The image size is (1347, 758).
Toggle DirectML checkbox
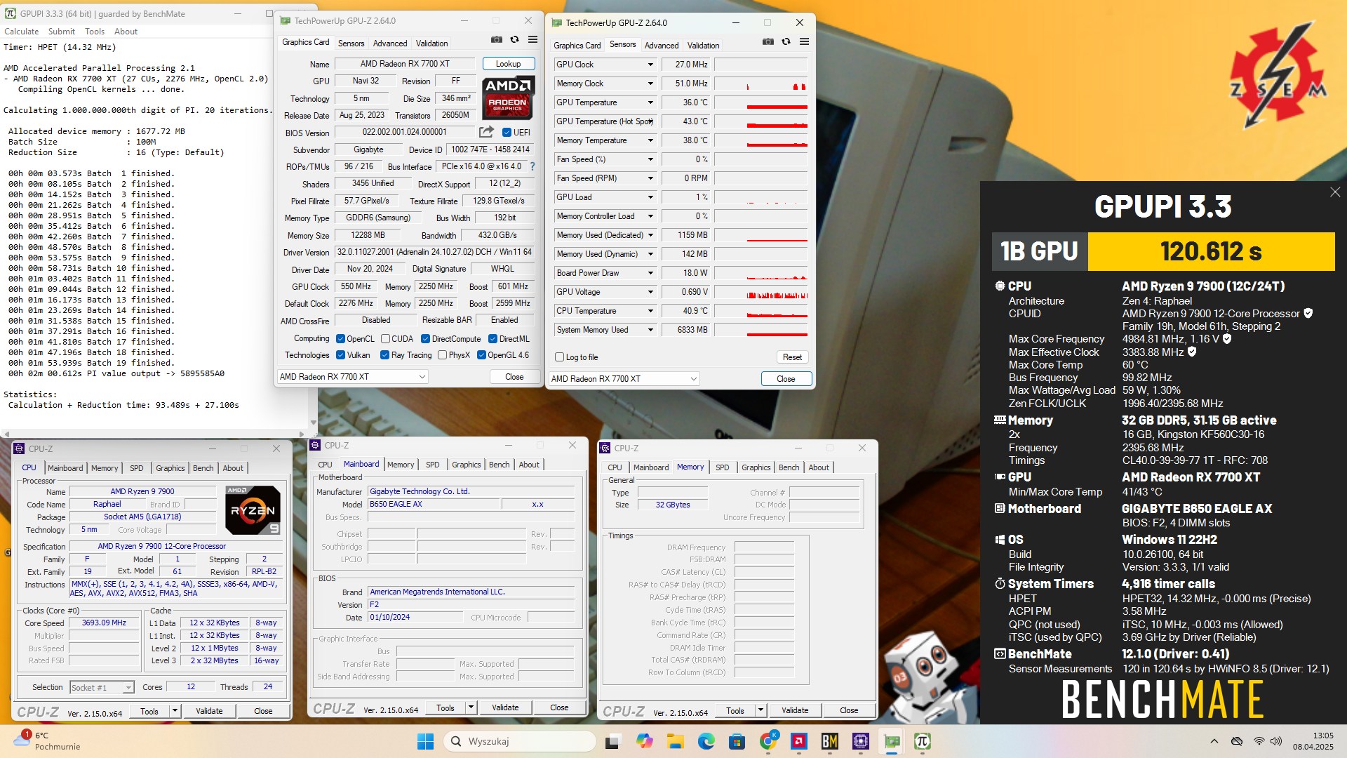[492, 338]
